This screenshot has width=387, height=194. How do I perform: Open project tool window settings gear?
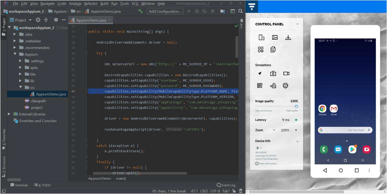56,20
